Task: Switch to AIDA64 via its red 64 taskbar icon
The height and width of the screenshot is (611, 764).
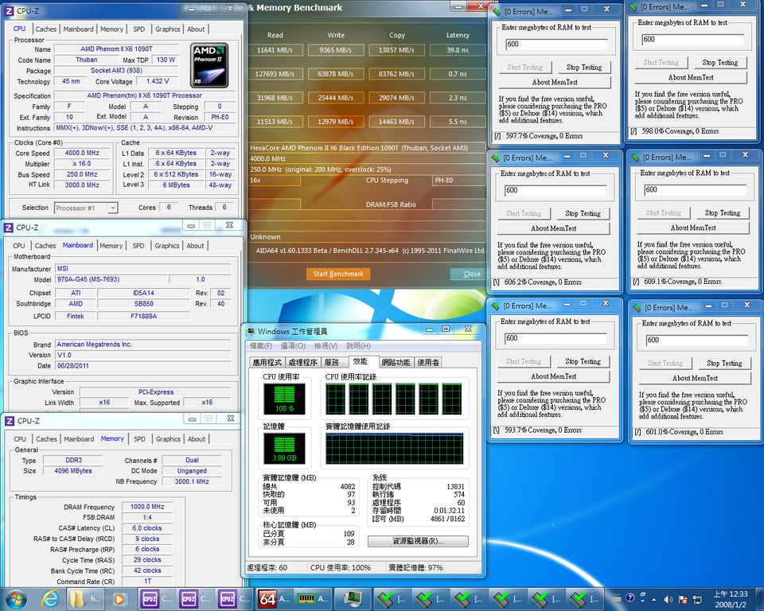Action: point(267,599)
